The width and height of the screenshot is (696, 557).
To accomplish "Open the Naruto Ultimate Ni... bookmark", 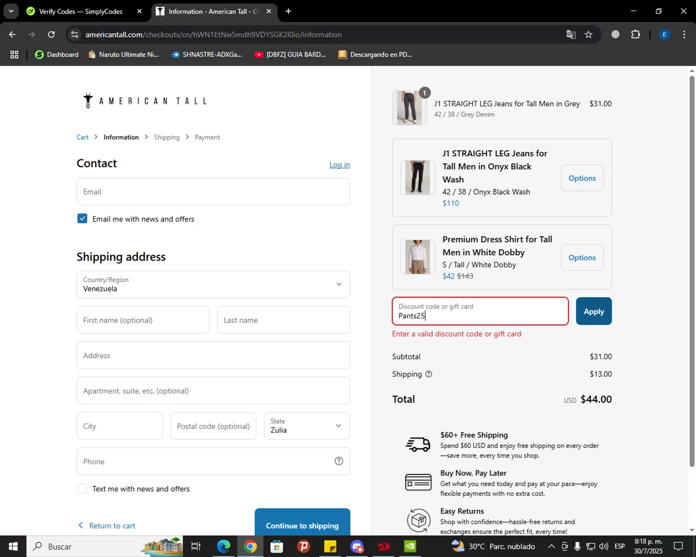I will pos(123,54).
